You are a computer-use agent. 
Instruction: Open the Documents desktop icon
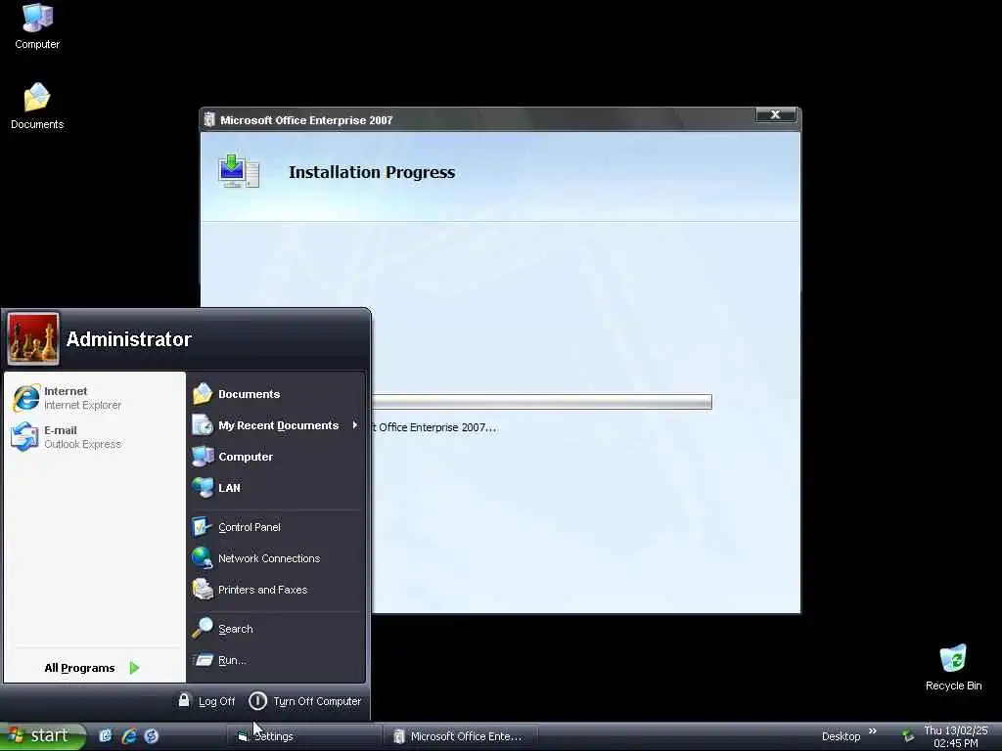coord(37,106)
